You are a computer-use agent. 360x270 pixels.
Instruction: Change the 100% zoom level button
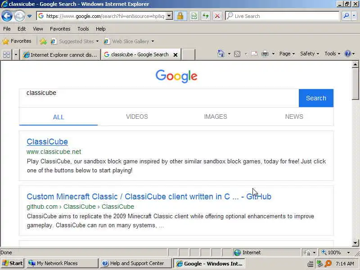coord(331,252)
